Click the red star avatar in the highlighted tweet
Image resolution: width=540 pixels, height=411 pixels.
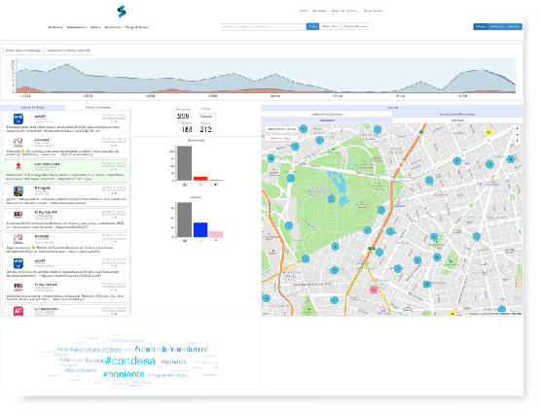pyautogui.click(x=18, y=167)
